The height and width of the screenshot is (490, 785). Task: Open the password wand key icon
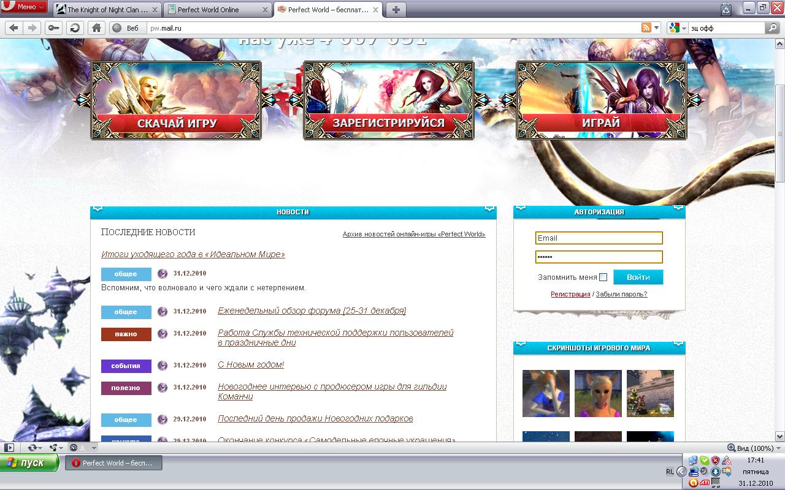click(x=54, y=28)
